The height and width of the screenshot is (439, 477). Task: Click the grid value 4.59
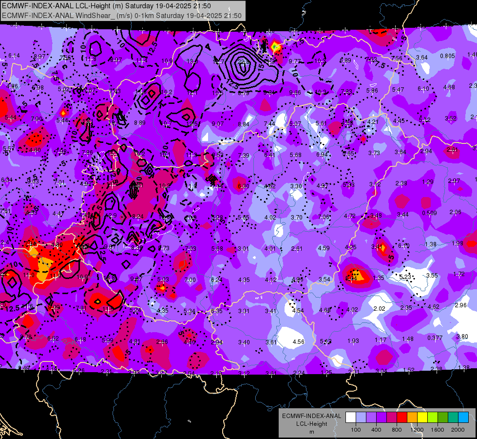(324, 248)
